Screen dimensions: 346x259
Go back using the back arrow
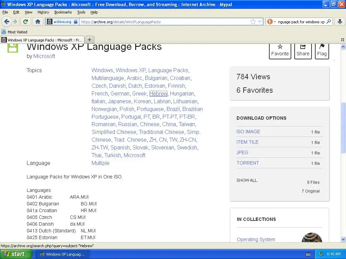[x=7, y=22]
